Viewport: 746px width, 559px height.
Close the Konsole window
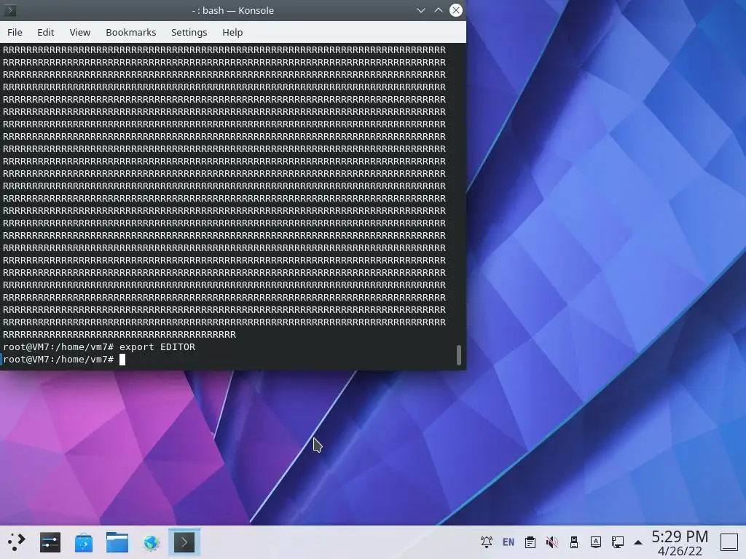(x=456, y=10)
